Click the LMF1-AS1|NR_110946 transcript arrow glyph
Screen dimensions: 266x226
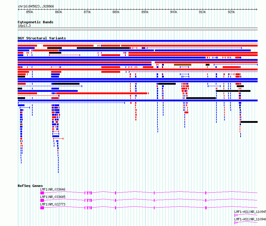pos(236,223)
